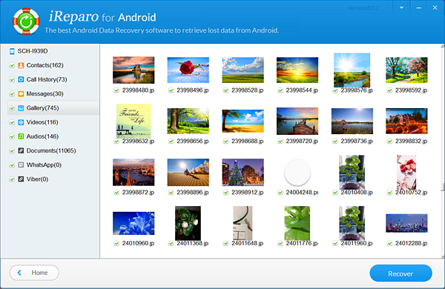
Task: Click the scrollbar up arrow
Action: [x=442, y=46]
